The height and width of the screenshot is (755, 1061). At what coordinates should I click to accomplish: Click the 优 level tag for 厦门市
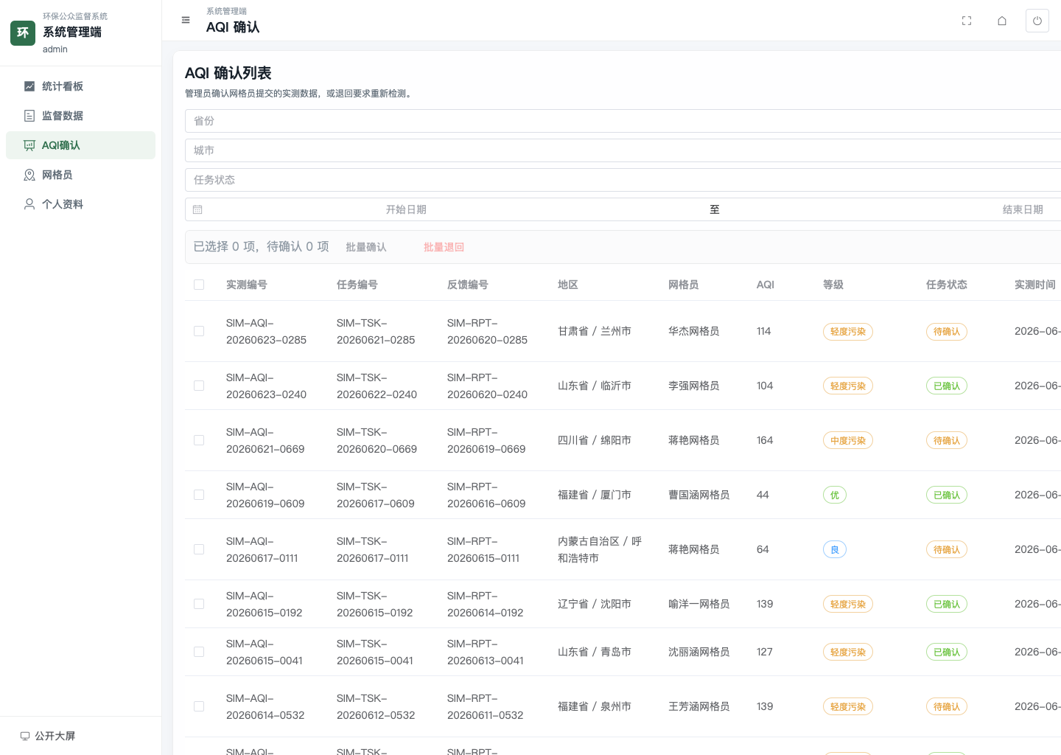click(835, 495)
